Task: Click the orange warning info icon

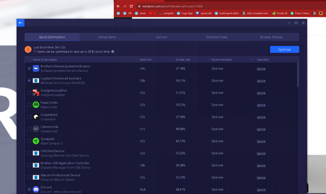Action: tap(28, 49)
